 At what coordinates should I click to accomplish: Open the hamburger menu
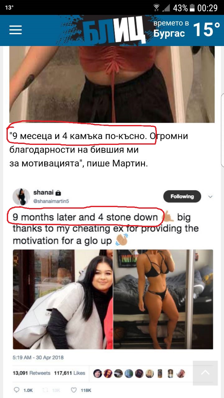[16, 30]
